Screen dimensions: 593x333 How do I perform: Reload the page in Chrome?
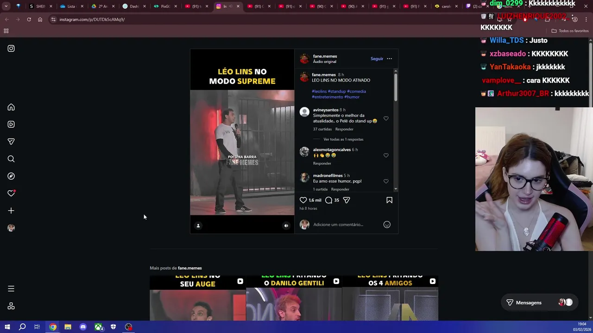pyautogui.click(x=29, y=19)
